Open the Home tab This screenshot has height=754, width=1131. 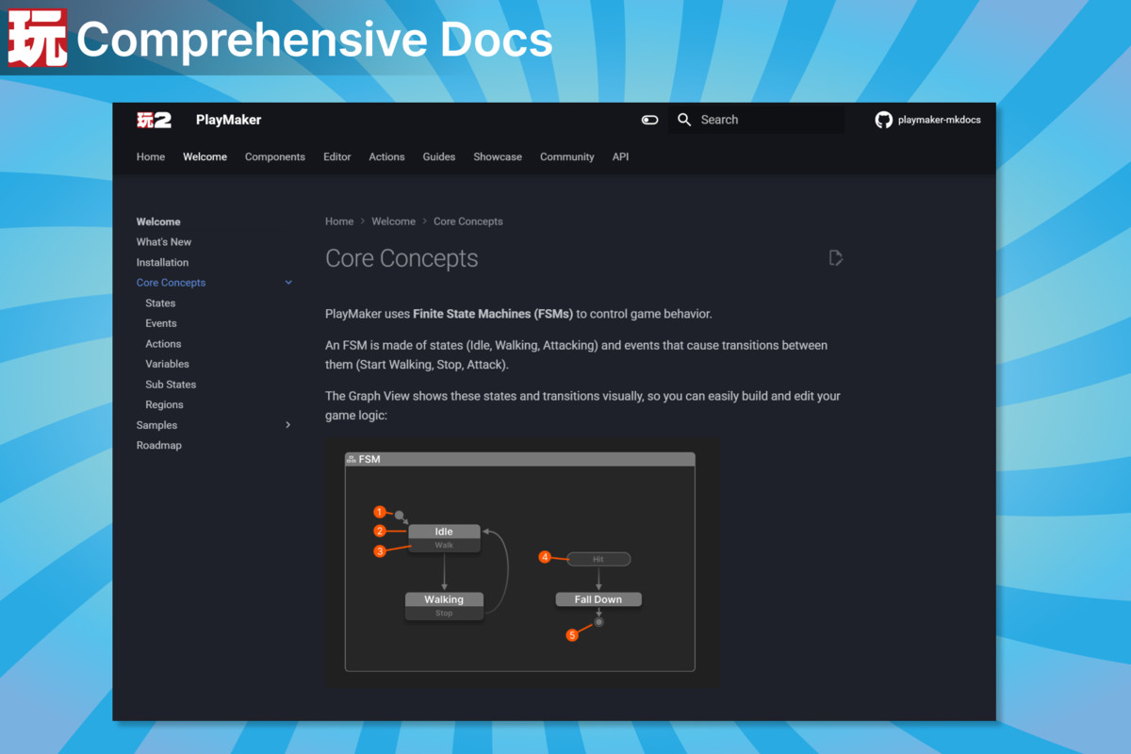[x=151, y=156]
